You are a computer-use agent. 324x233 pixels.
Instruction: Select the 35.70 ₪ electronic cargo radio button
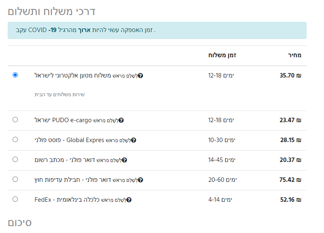click(15, 75)
